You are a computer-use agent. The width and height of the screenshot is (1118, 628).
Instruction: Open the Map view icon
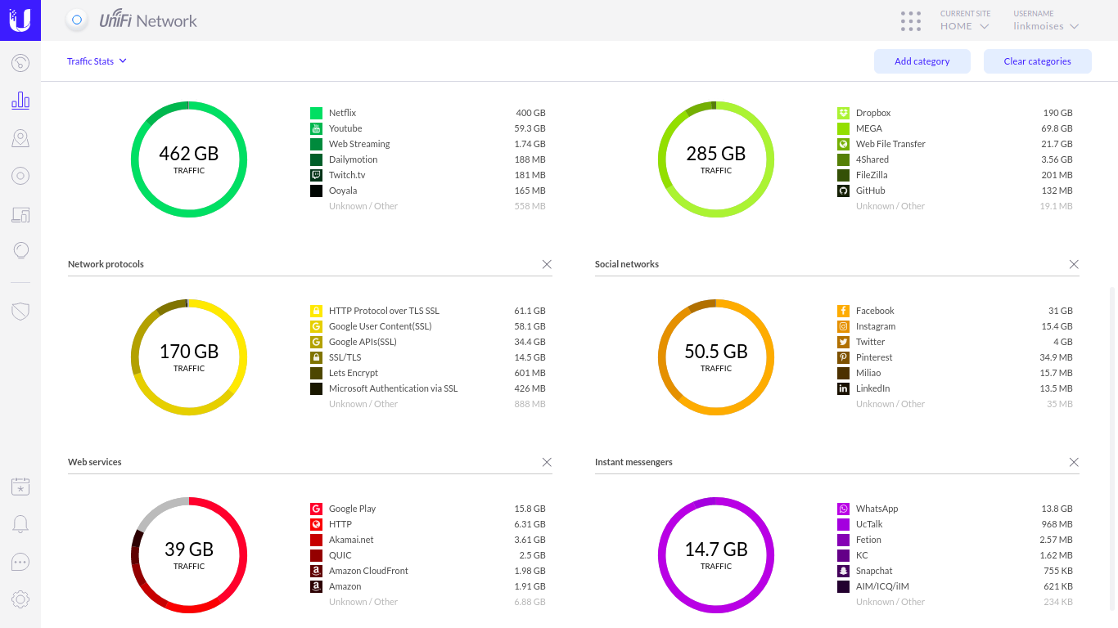tap(20, 138)
